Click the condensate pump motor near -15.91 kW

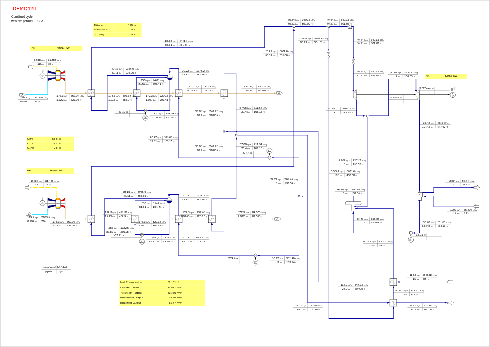(411, 240)
